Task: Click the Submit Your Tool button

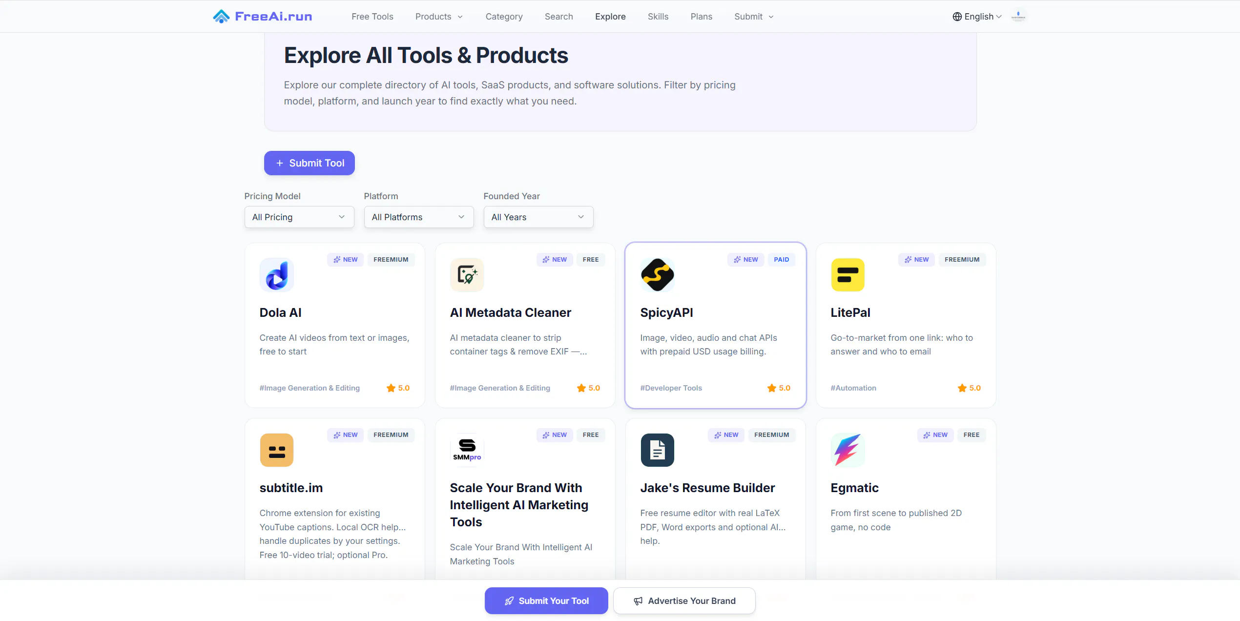Action: click(x=546, y=601)
